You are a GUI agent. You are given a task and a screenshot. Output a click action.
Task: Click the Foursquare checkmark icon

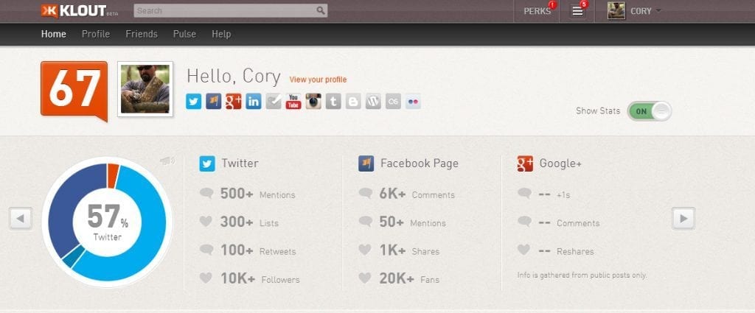coord(274,102)
